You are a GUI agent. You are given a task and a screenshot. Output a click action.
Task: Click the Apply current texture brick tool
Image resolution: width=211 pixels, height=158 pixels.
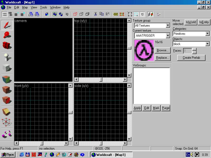(x=7, y=90)
